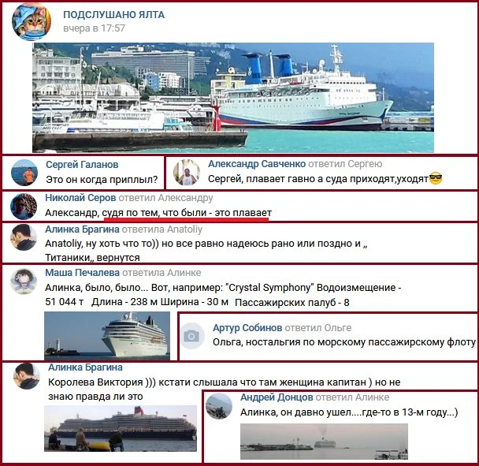
Task: Click Сергей Галанов's profile avatar
Action: [24, 173]
